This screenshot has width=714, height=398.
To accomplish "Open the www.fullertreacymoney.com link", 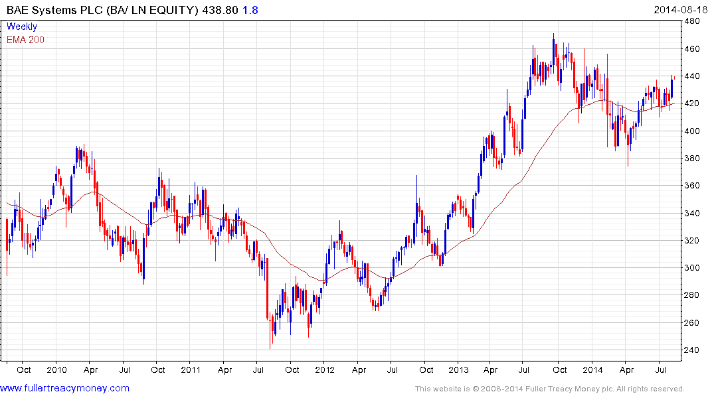I will [64, 388].
